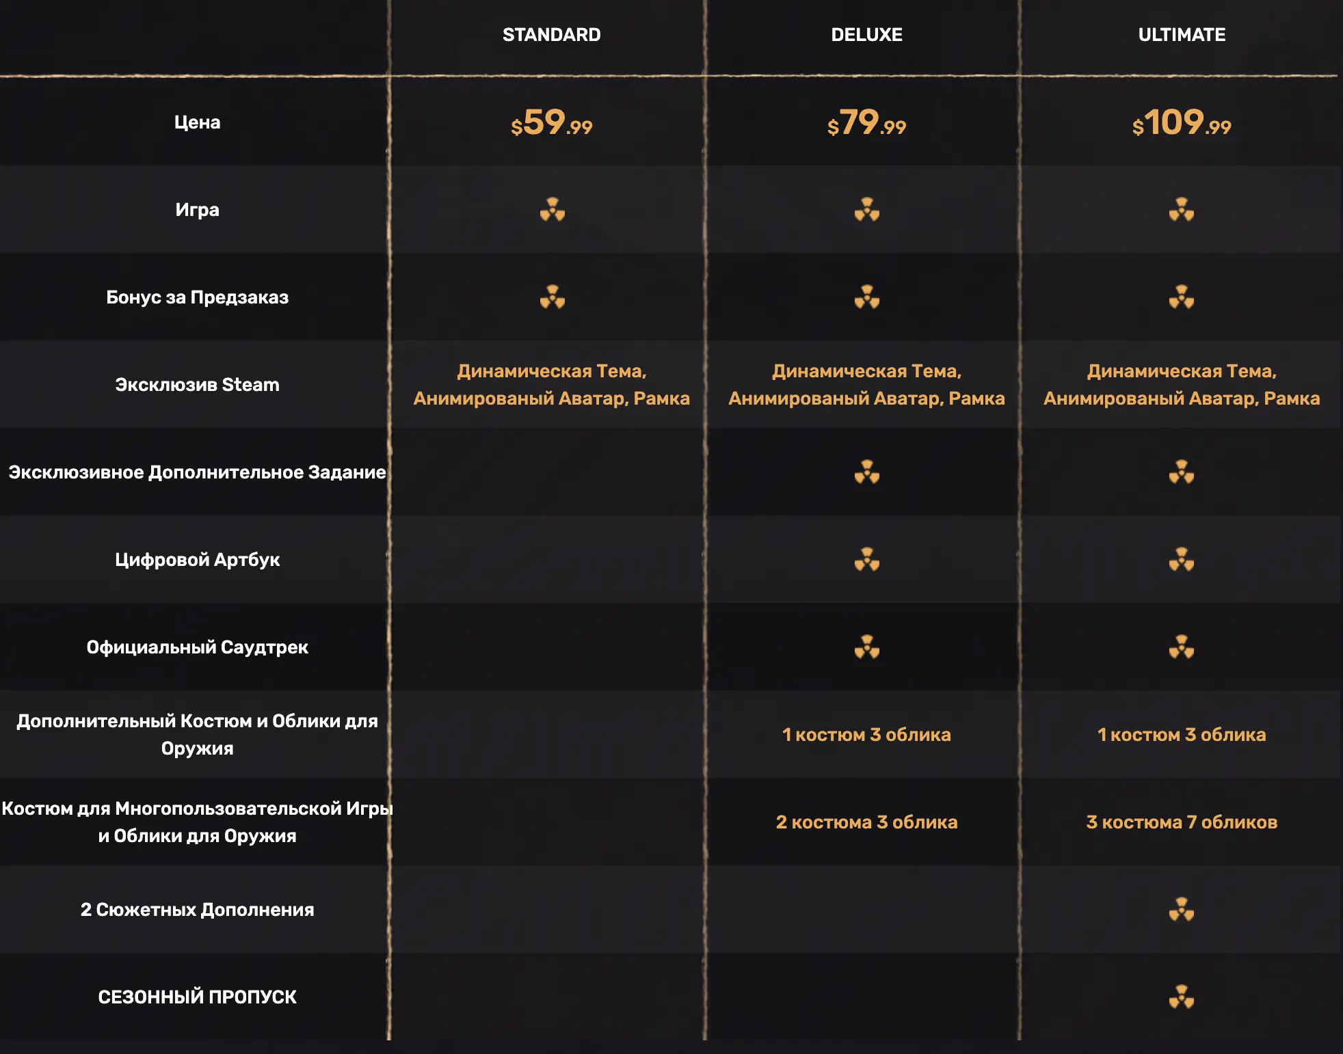Click the Standard icon for Бонус за Предзаказ
1343x1054 pixels.
552,297
